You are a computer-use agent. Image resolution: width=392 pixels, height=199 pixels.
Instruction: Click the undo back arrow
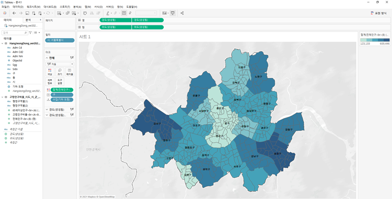coord(14,13)
